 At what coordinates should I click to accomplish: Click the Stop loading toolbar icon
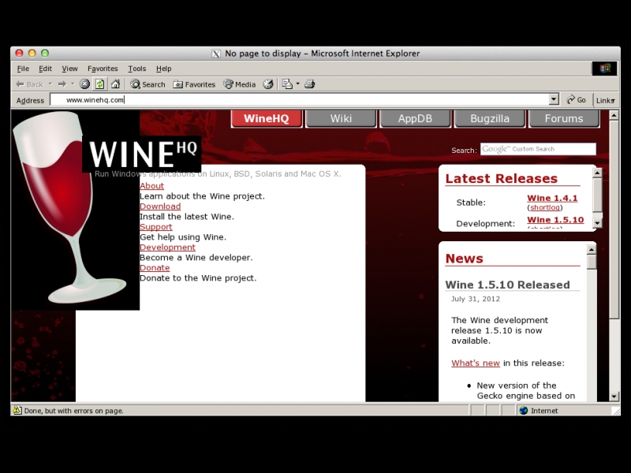coord(85,84)
